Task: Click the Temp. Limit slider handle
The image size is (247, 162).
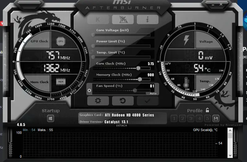Action: [x=93, y=57]
